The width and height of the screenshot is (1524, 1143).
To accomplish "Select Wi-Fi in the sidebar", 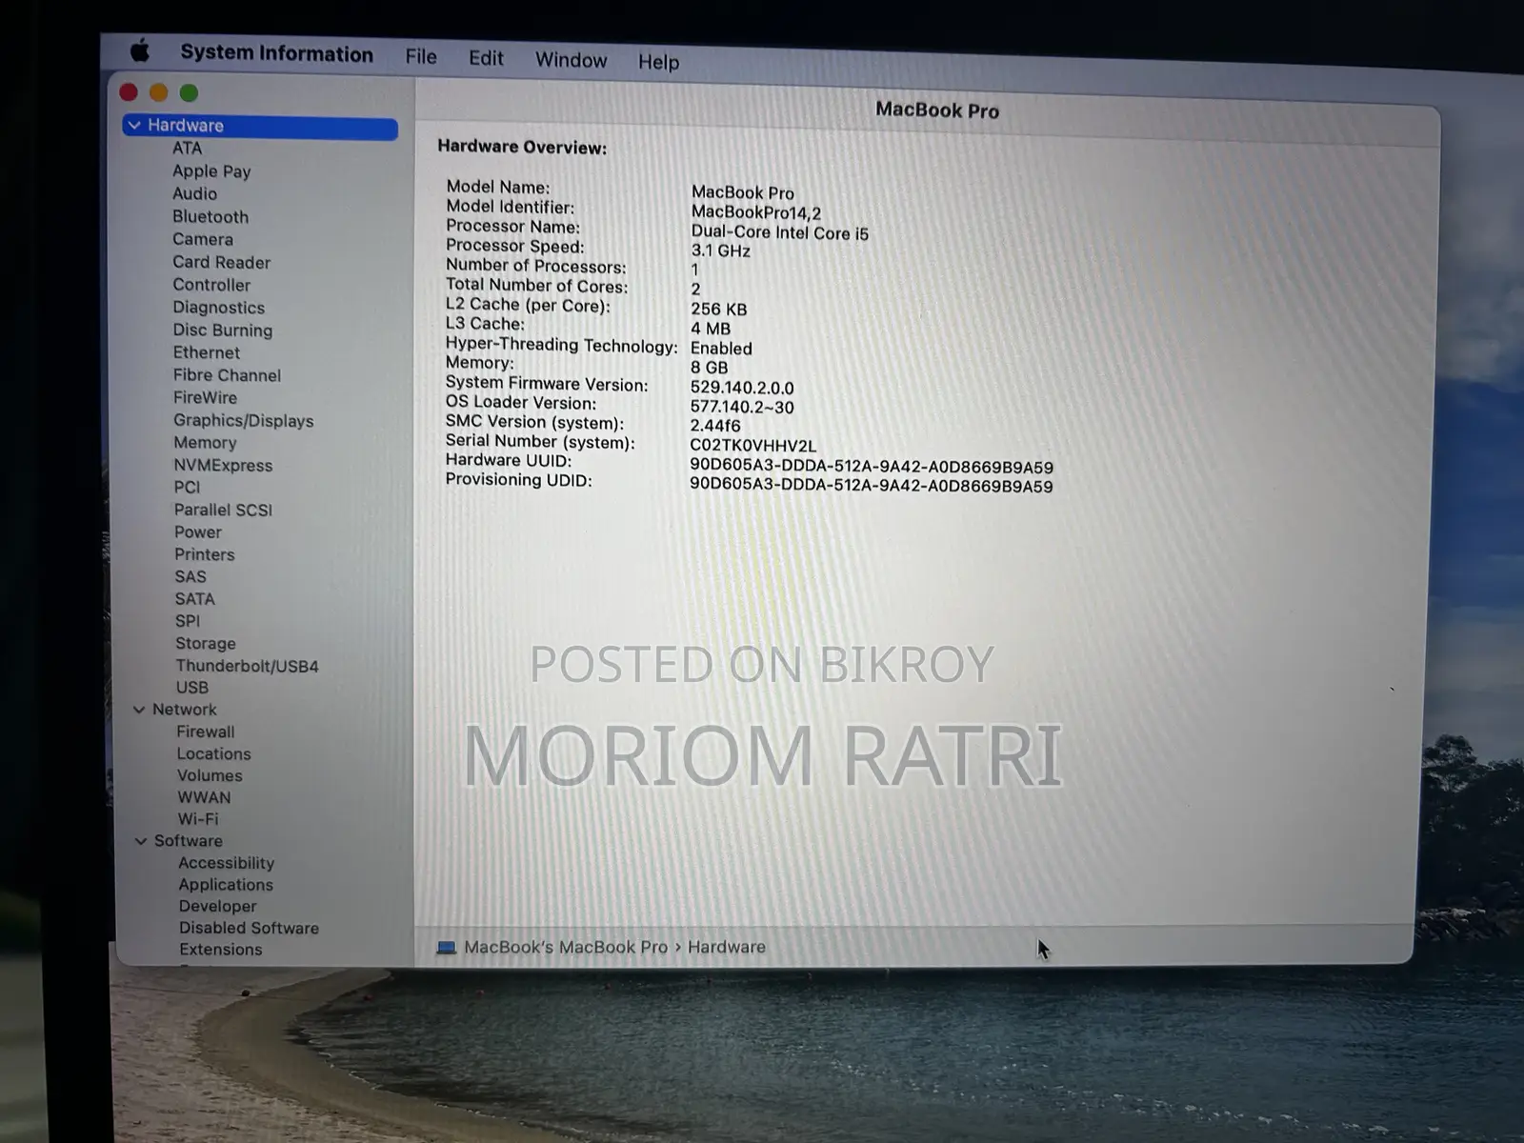I will (198, 819).
